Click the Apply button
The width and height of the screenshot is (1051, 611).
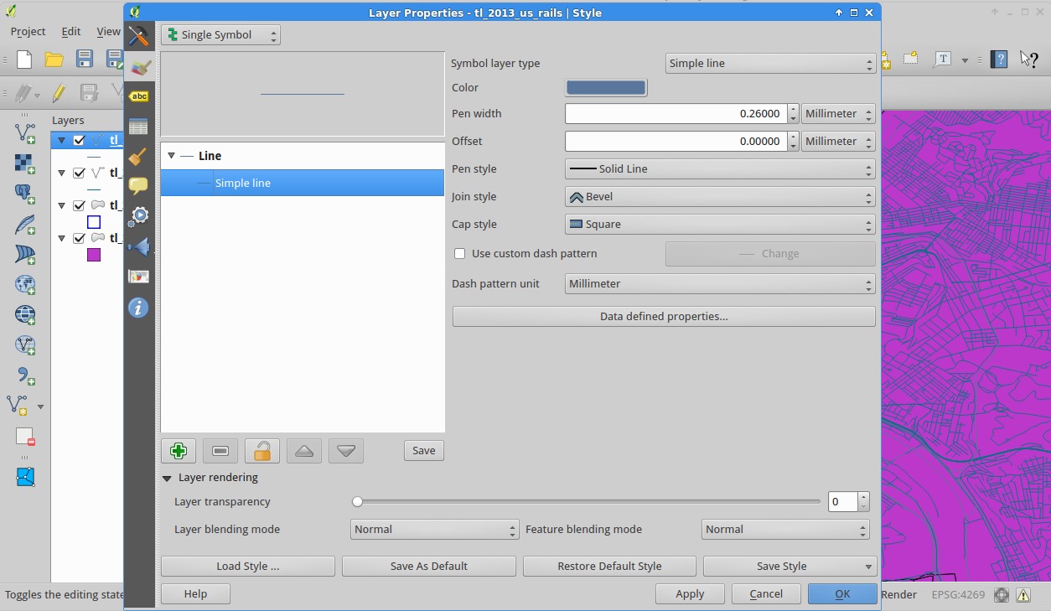coord(690,594)
